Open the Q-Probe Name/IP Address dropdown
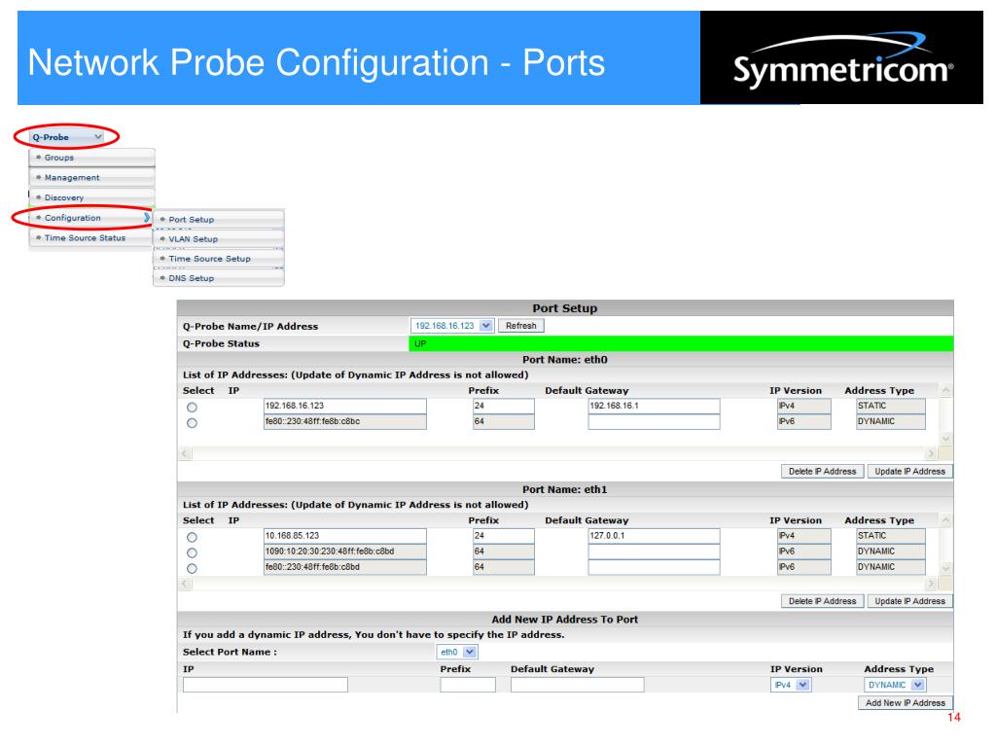 click(x=451, y=326)
